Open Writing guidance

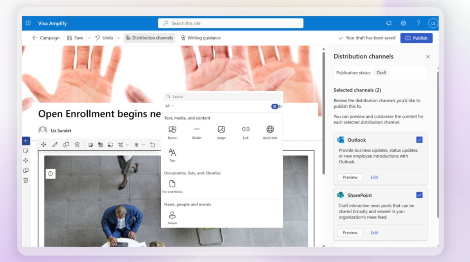[201, 38]
